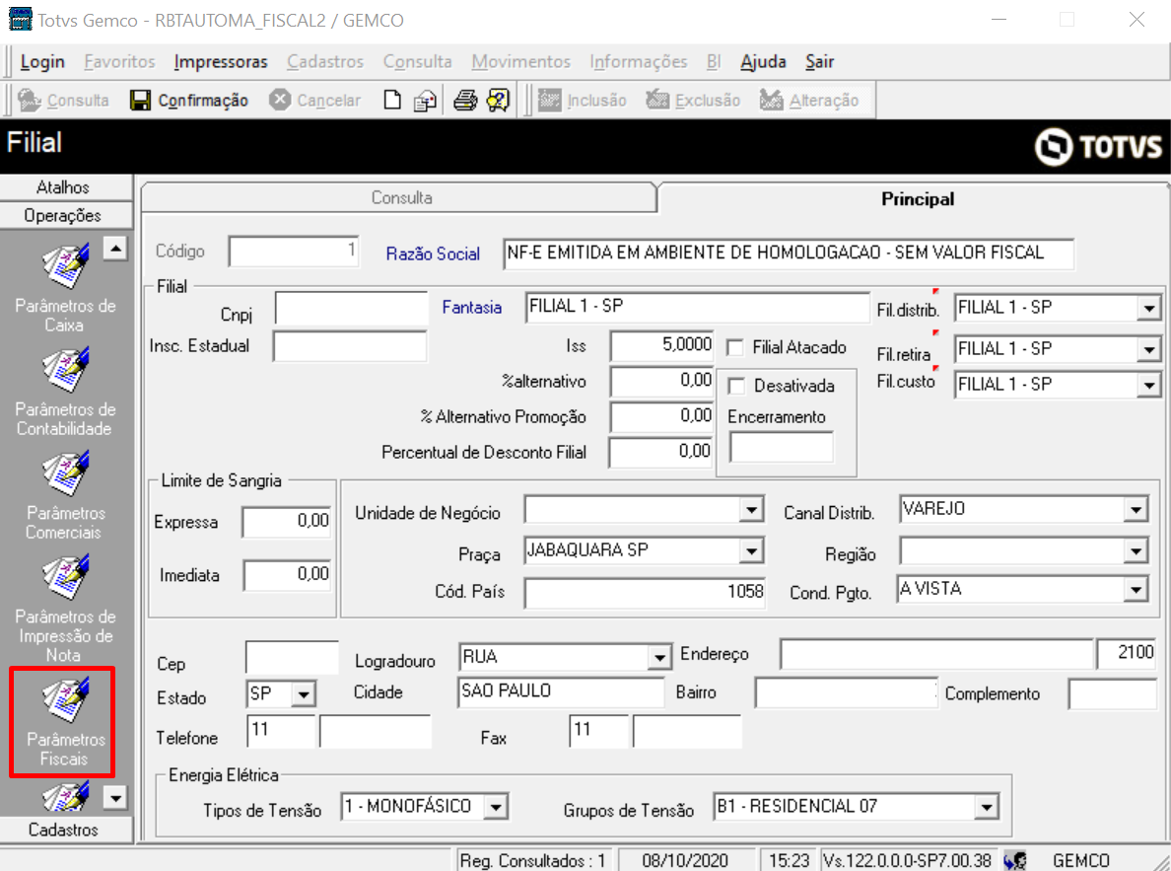Click the status bar user icon
1171x871 pixels.
tap(1015, 860)
